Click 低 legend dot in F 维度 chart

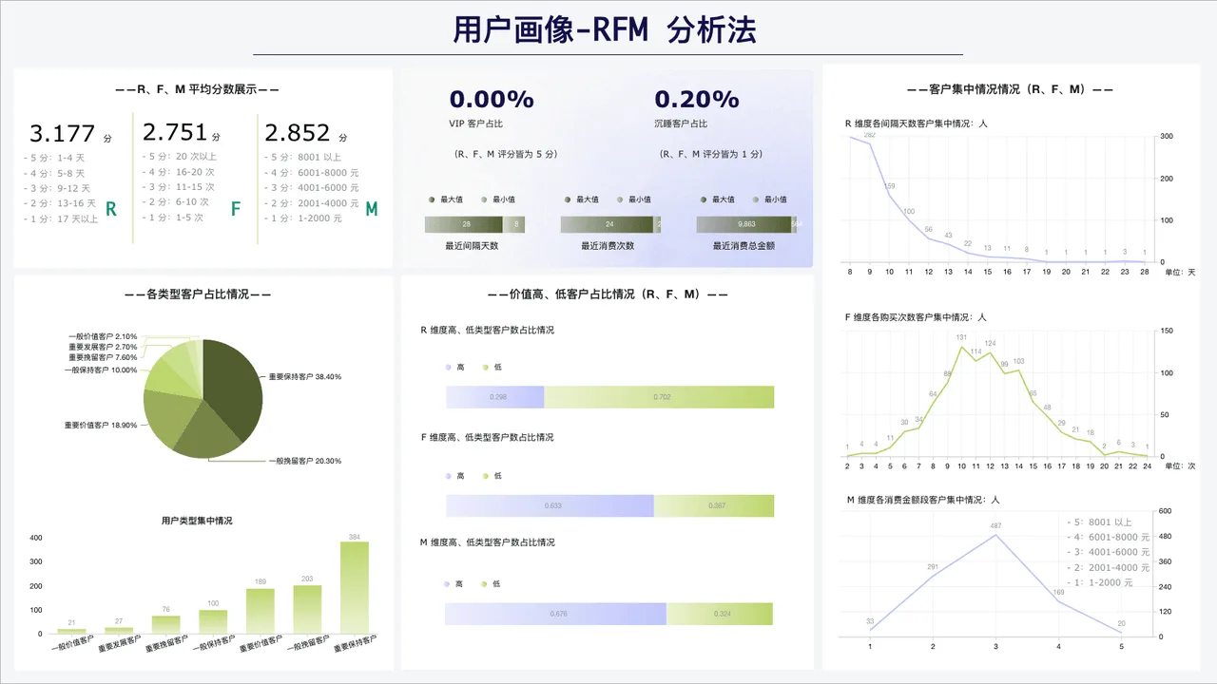pos(485,475)
